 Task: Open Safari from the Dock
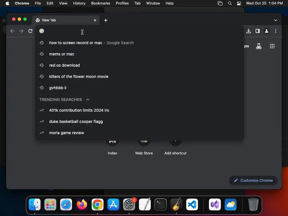(x=66, y=204)
